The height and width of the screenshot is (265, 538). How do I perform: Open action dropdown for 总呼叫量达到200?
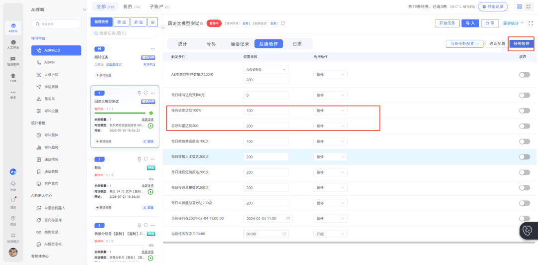tap(330, 126)
